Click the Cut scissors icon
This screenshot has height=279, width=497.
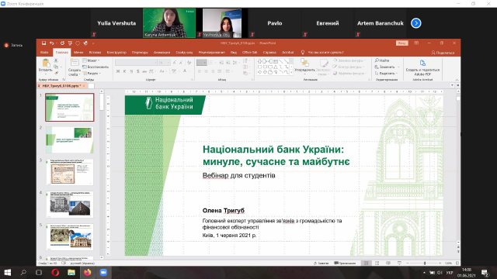pyautogui.click(x=56, y=60)
